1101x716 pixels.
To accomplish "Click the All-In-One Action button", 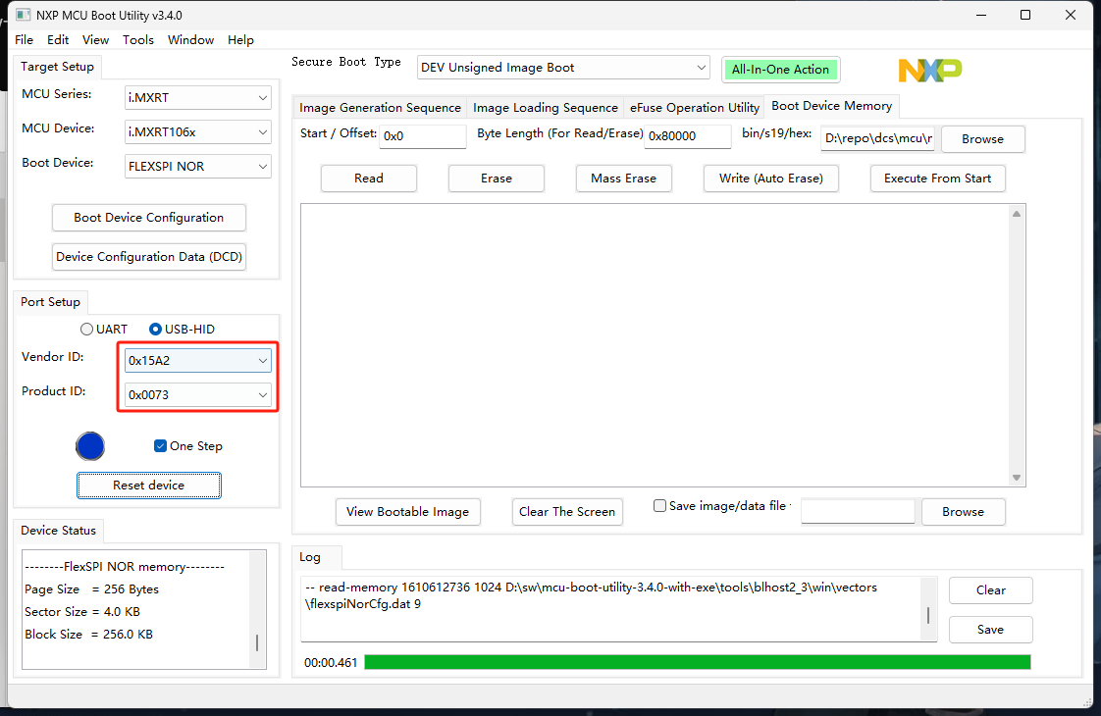I will point(780,70).
